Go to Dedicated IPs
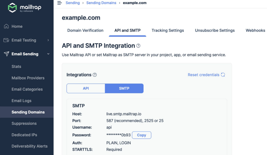 [24, 135]
